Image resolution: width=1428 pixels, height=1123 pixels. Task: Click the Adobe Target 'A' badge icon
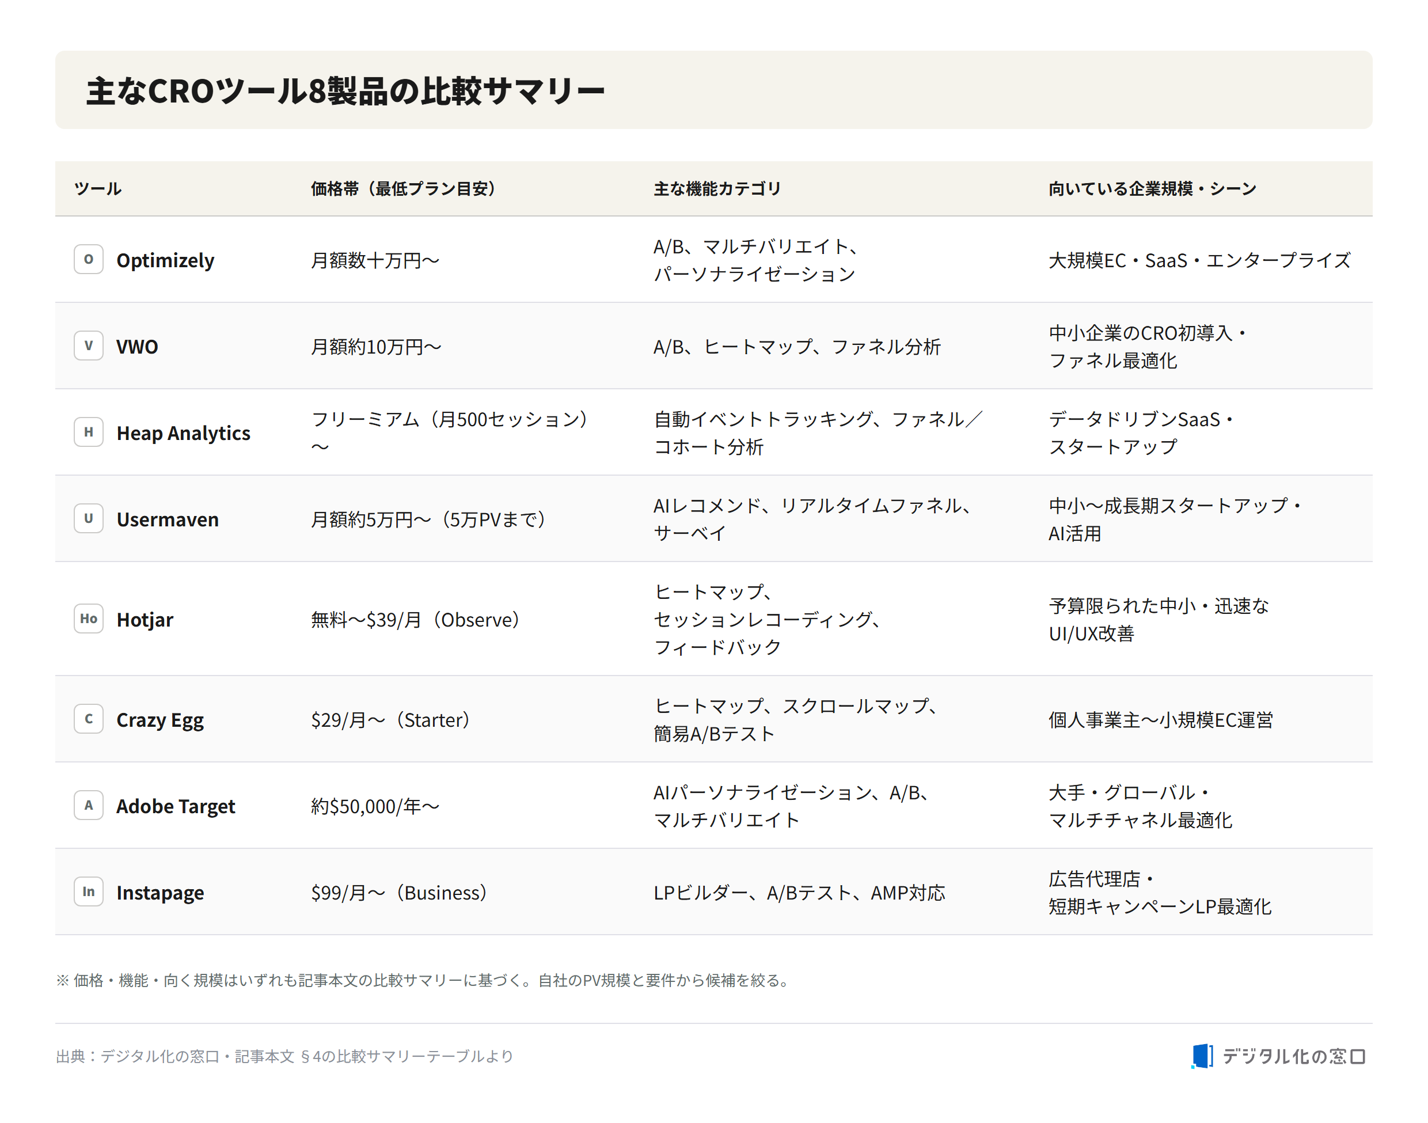point(89,806)
